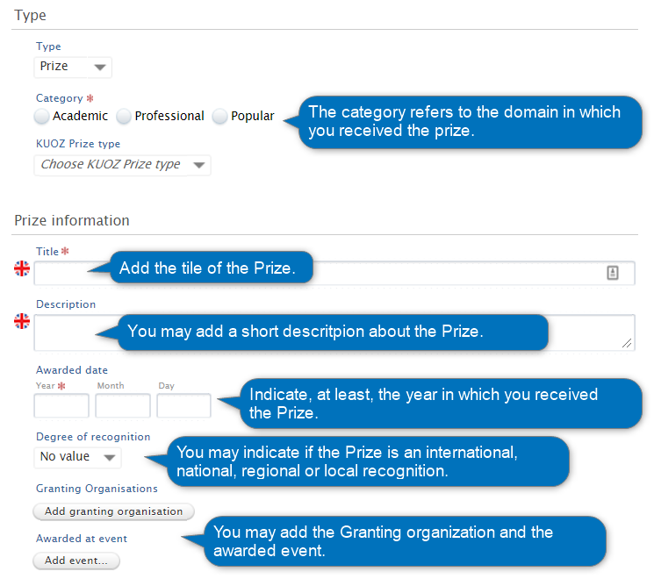The image size is (654, 586).
Task: Open the Degree of recognition dropdown
Action: (x=77, y=457)
